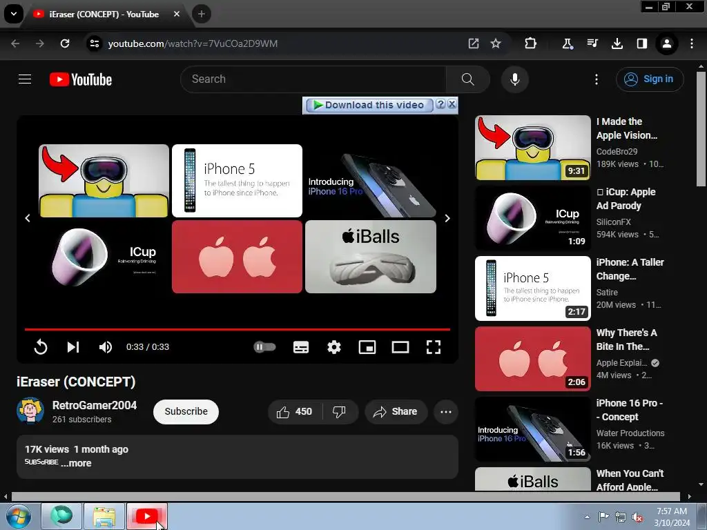Image resolution: width=707 pixels, height=530 pixels.
Task: Click the browser Back arrow
Action: coord(15,43)
